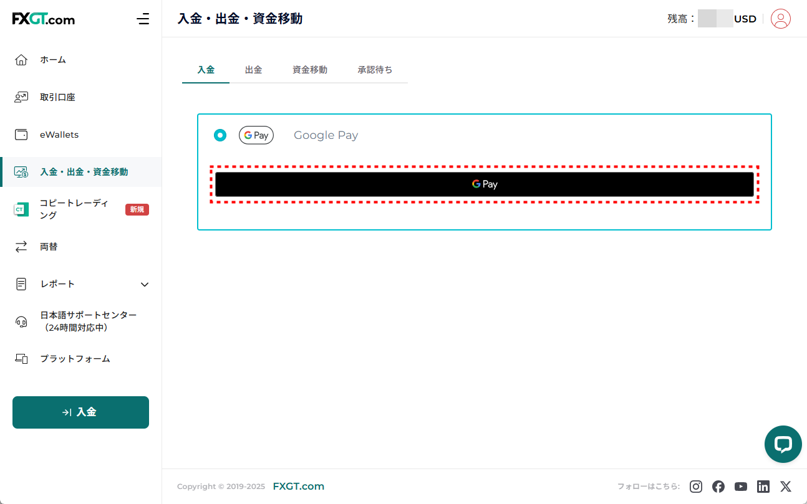Open the live chat bubble
This screenshot has width=807, height=504.
[x=783, y=444]
